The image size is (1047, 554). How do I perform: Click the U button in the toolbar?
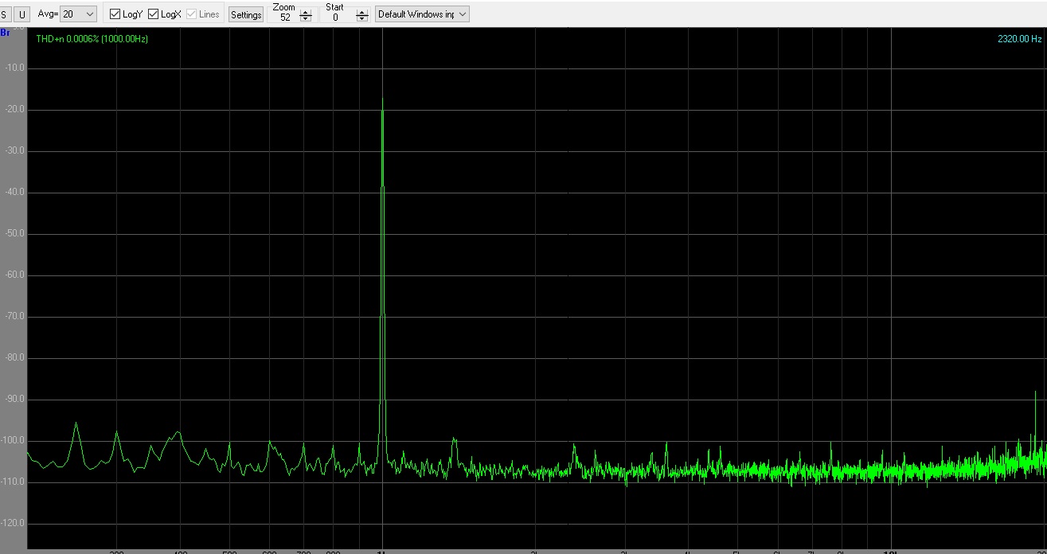point(22,14)
